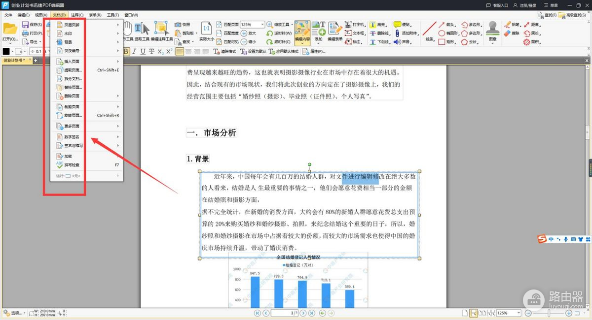592x320 pixels.
Task: Open the 注释(C) menu
Action: tap(77, 15)
